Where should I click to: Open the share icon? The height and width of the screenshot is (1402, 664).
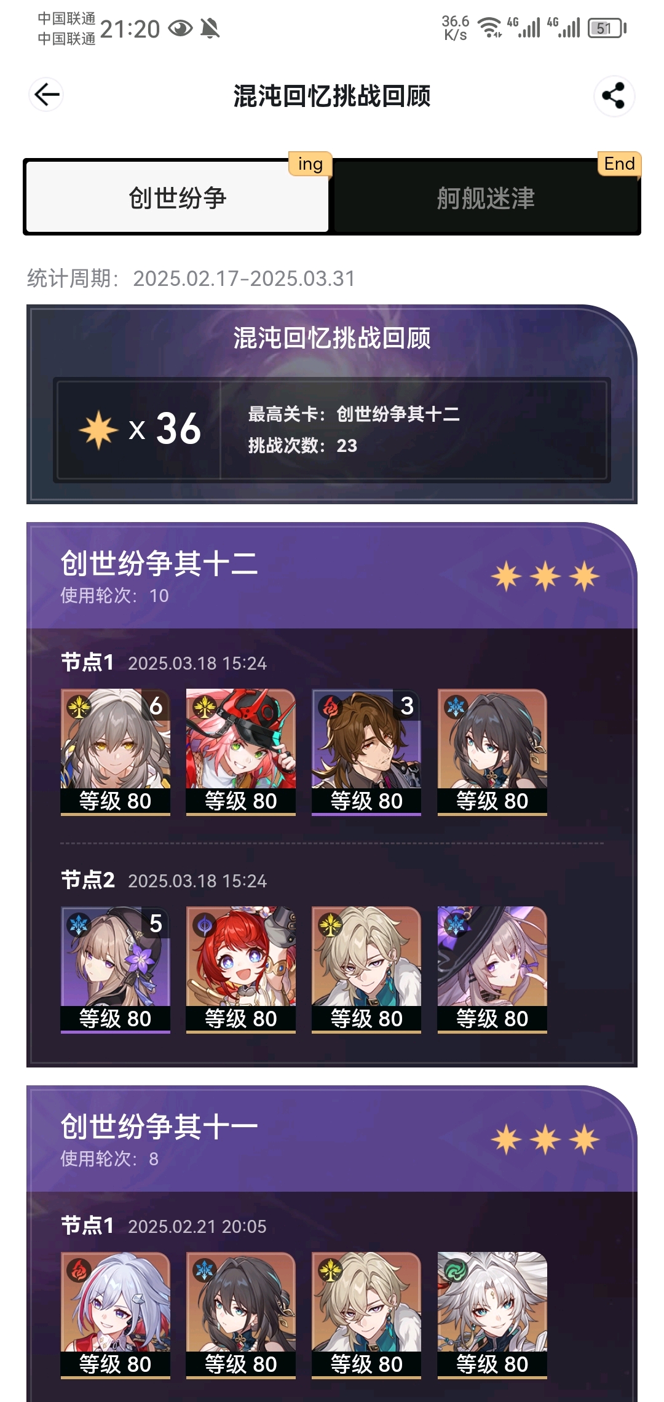(614, 95)
